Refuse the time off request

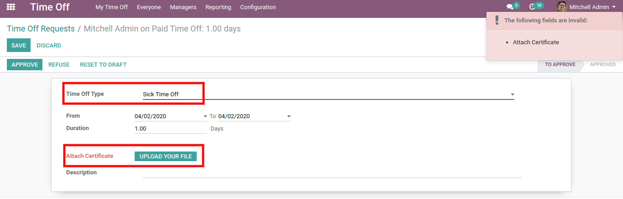pos(59,65)
